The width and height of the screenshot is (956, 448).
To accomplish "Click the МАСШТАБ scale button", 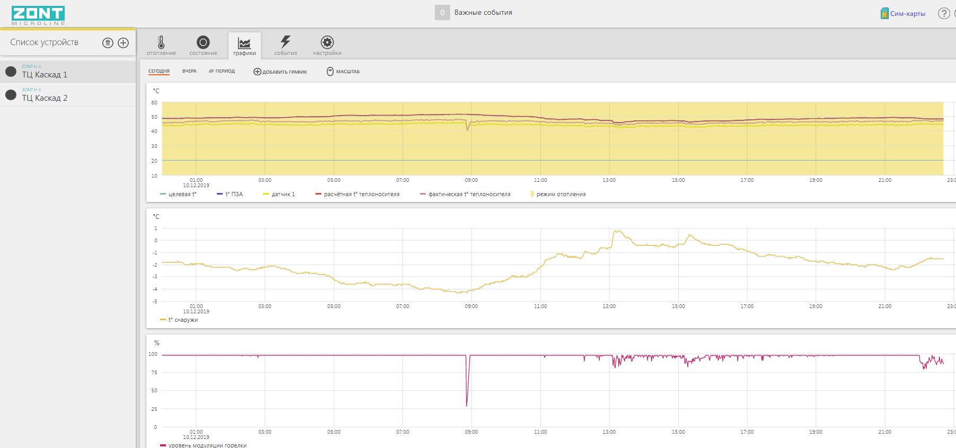I will pyautogui.click(x=343, y=72).
